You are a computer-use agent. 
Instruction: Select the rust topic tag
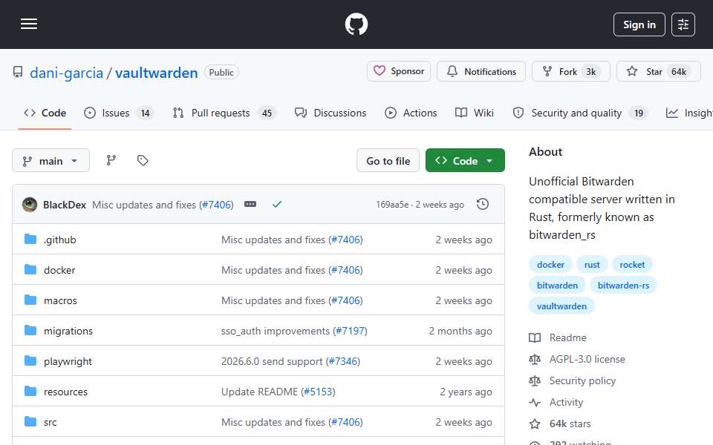[x=592, y=265]
